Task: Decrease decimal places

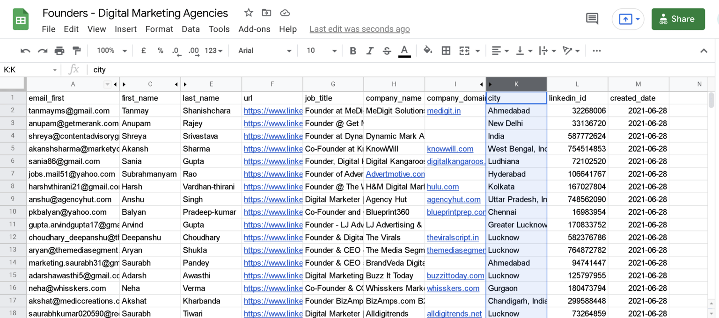Action: (176, 51)
